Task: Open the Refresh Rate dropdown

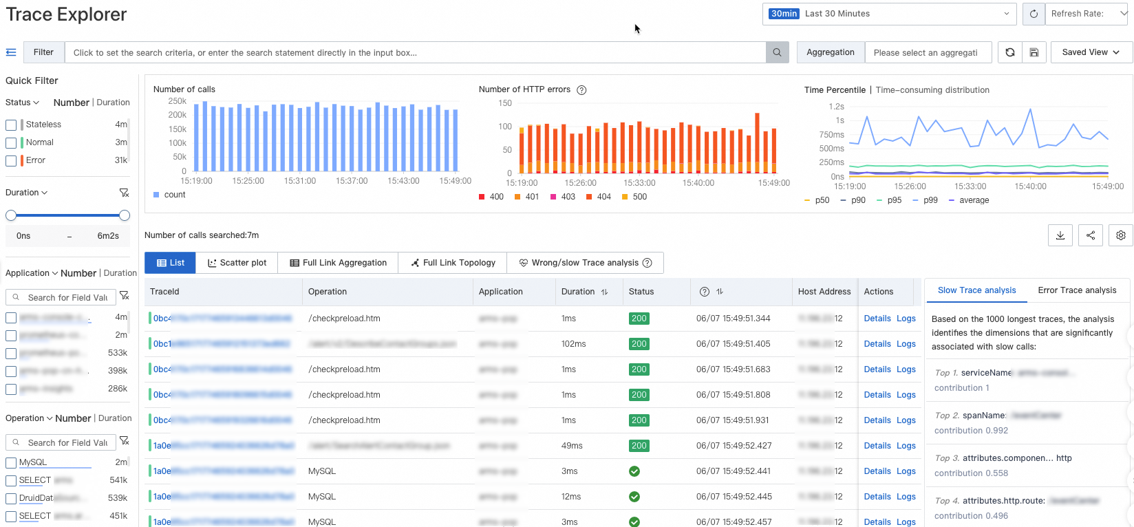Action: pyautogui.click(x=1087, y=14)
